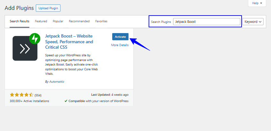Image resolution: width=271 pixels, height=131 pixels.
Task: Switch to the Recommended tab
Action: 79,21
